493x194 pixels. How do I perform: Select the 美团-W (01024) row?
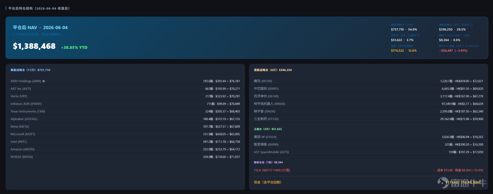click(369, 137)
